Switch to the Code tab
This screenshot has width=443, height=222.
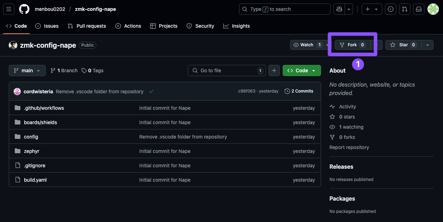[x=17, y=26]
